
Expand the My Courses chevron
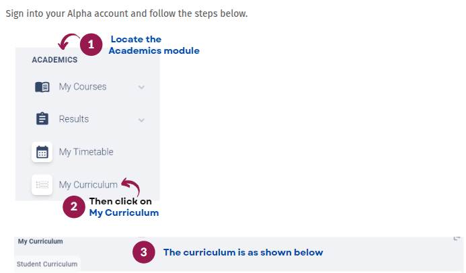point(141,87)
